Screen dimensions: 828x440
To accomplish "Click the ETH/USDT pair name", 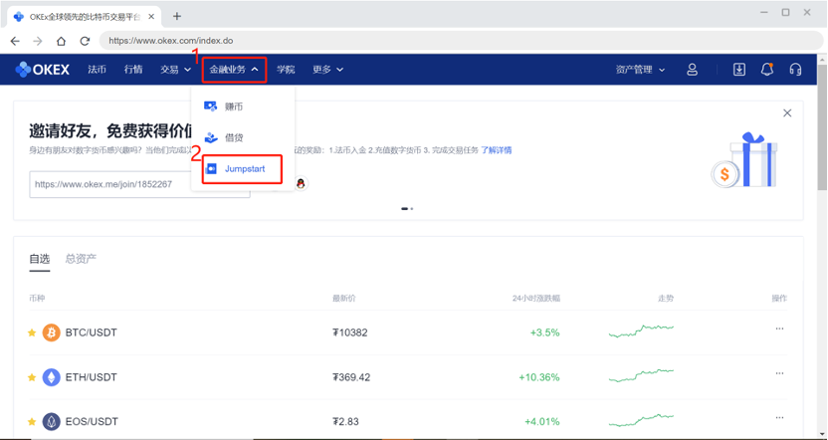I will pyautogui.click(x=92, y=377).
